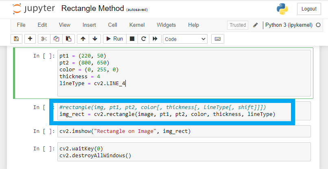Open the Cell menu
The image size is (328, 169).
tap(113, 25)
